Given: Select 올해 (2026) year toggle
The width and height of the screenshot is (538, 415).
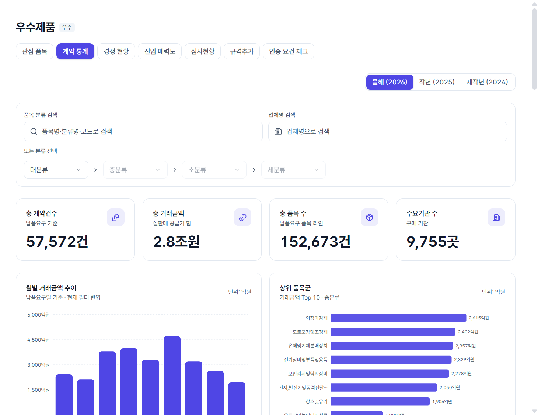Looking at the screenshot, I should coord(389,82).
